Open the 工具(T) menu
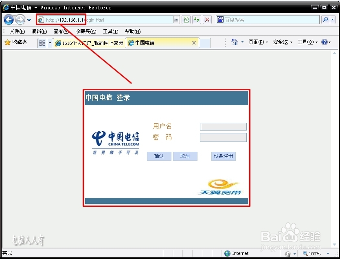This screenshot has height=259, width=340. pyautogui.click(x=111, y=31)
